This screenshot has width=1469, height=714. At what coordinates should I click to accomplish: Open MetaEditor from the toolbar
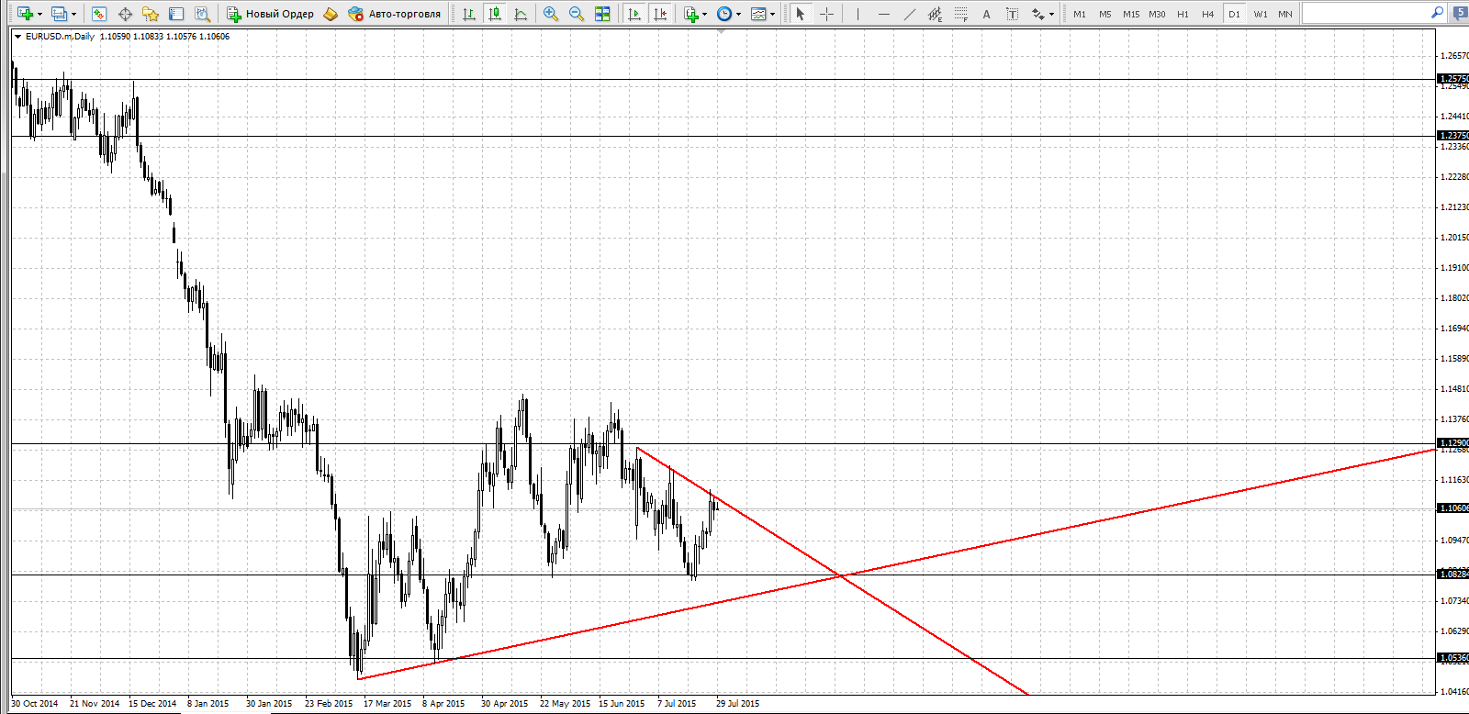click(331, 14)
